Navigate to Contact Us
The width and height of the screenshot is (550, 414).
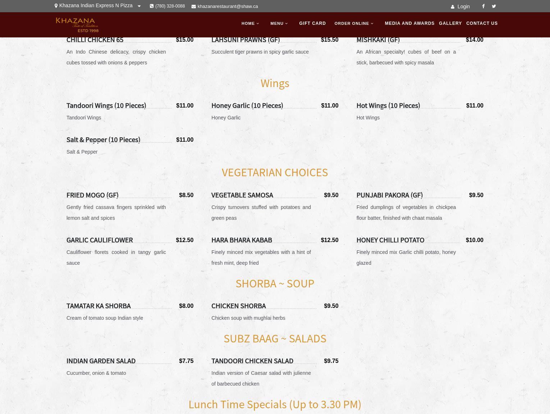[482, 23]
